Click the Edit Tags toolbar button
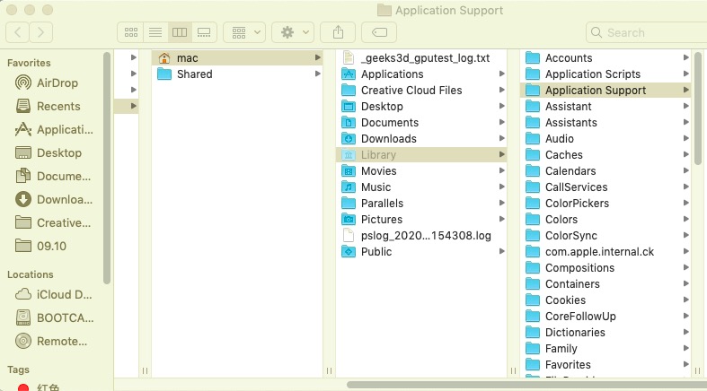This screenshot has width=707, height=391. (379, 32)
